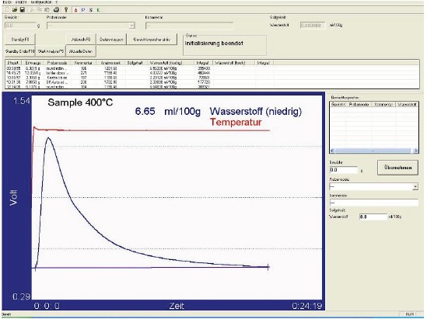Click the weight table horizontal scrollbar right arrow
The image size is (427, 319).
(x=415, y=151)
